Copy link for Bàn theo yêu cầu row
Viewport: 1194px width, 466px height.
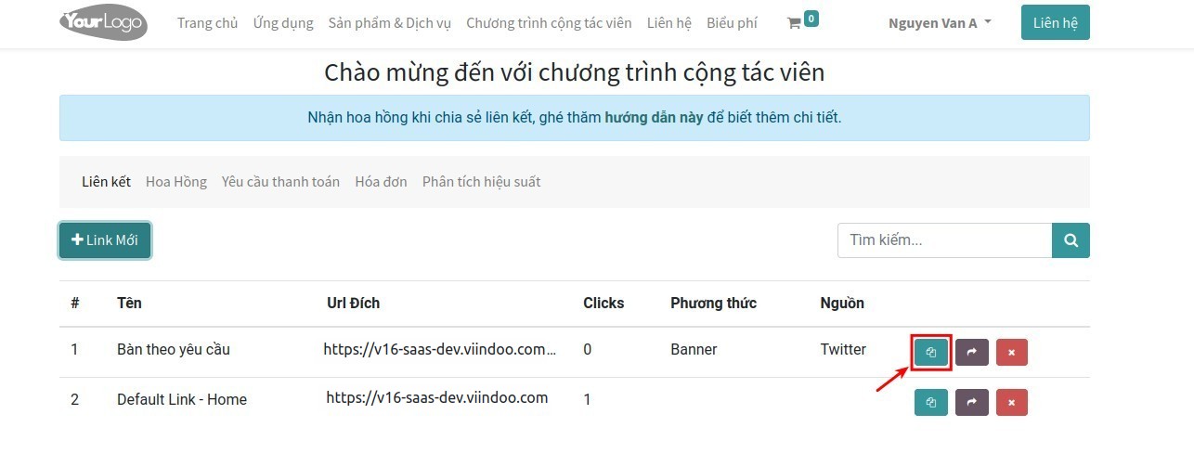(931, 352)
